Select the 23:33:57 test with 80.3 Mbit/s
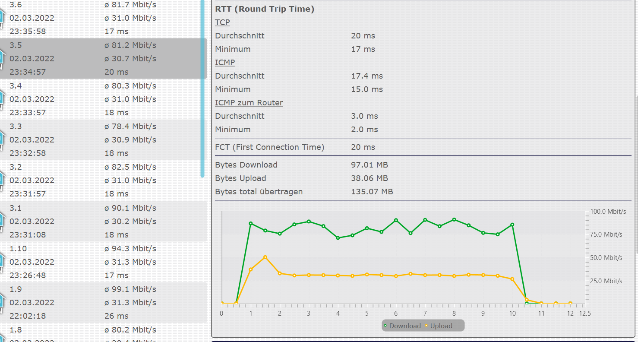This screenshot has height=342, width=638. 86,99
